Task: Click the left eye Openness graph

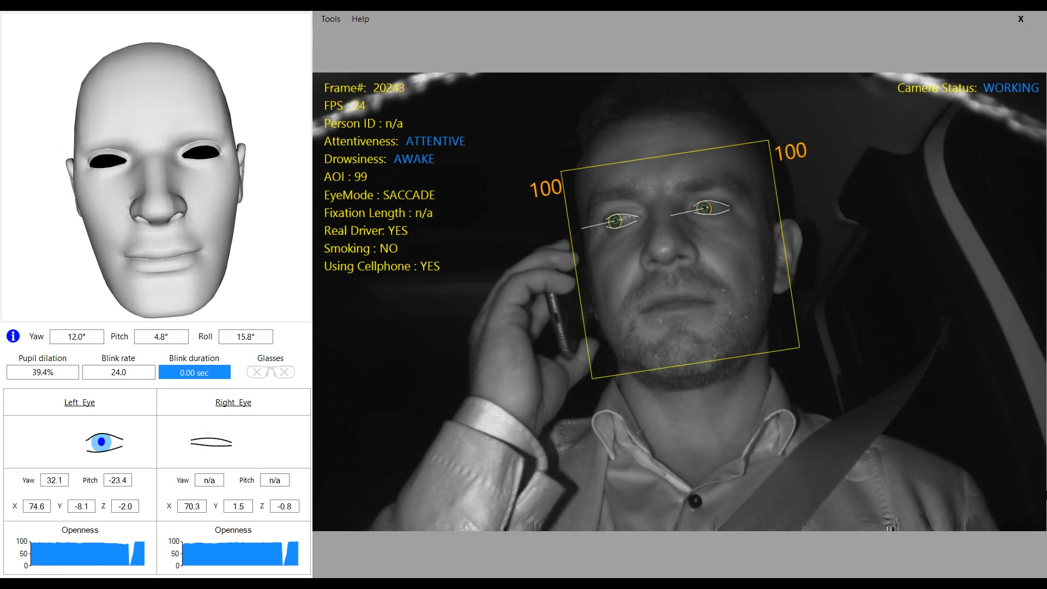Action: pos(87,554)
